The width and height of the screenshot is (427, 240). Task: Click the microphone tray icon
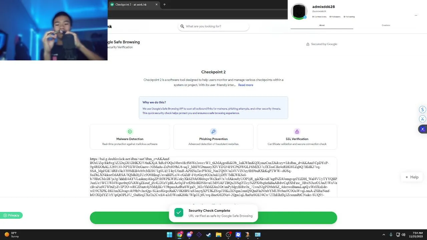point(391,235)
